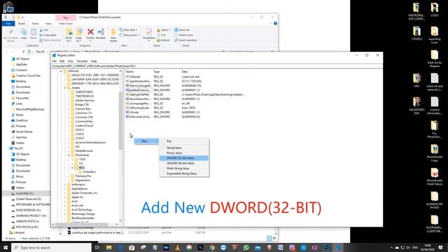Viewport: 448px width, 252px height.
Task: Click Copy to icon in File Explorer
Action: (79, 35)
